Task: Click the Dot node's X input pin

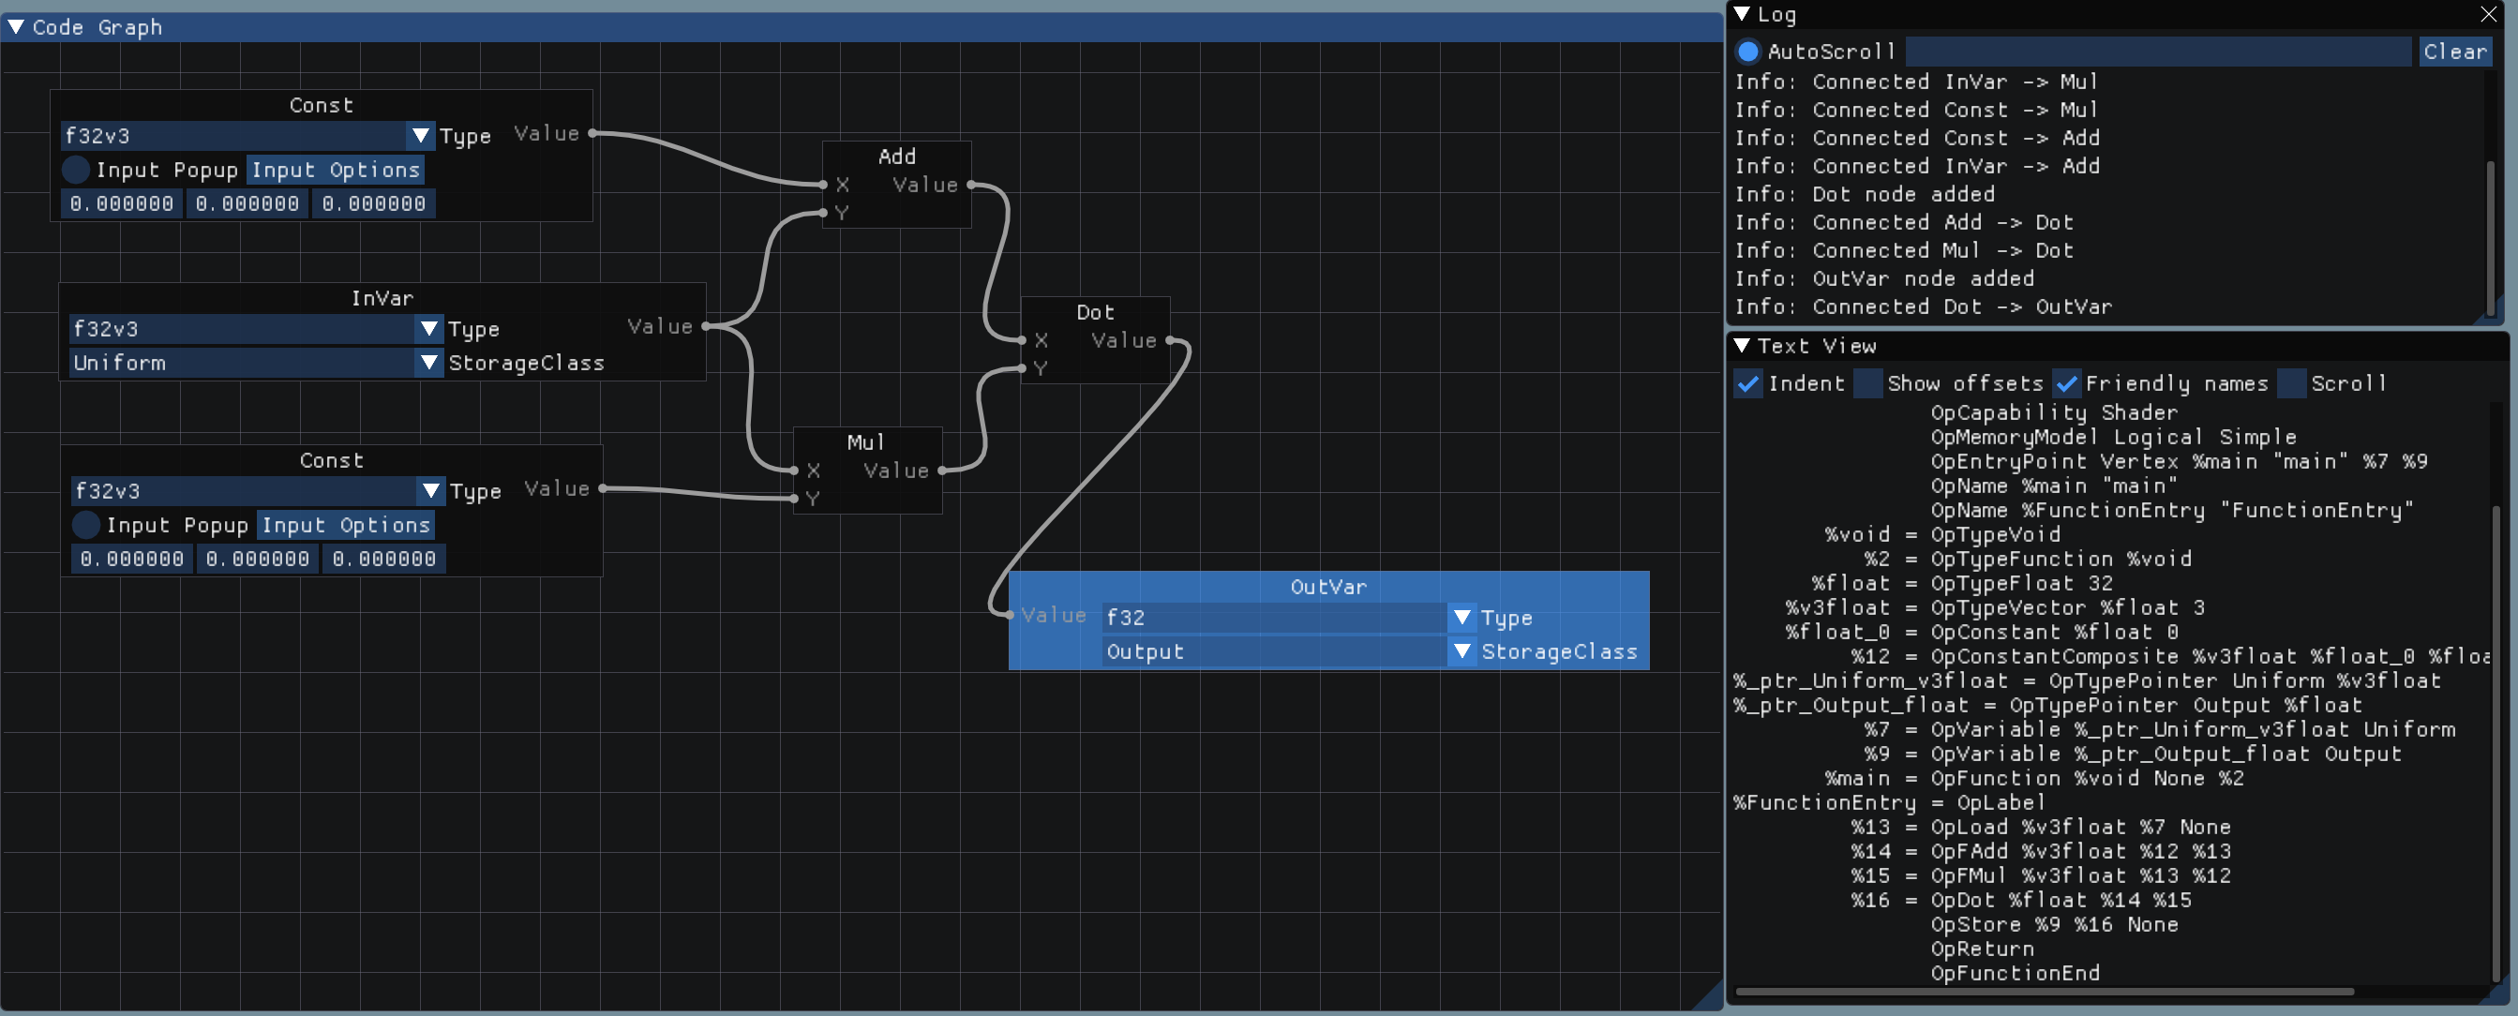Action: (1023, 340)
